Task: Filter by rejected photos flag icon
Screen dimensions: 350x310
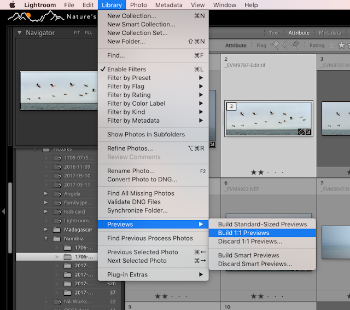Action: click(x=295, y=45)
